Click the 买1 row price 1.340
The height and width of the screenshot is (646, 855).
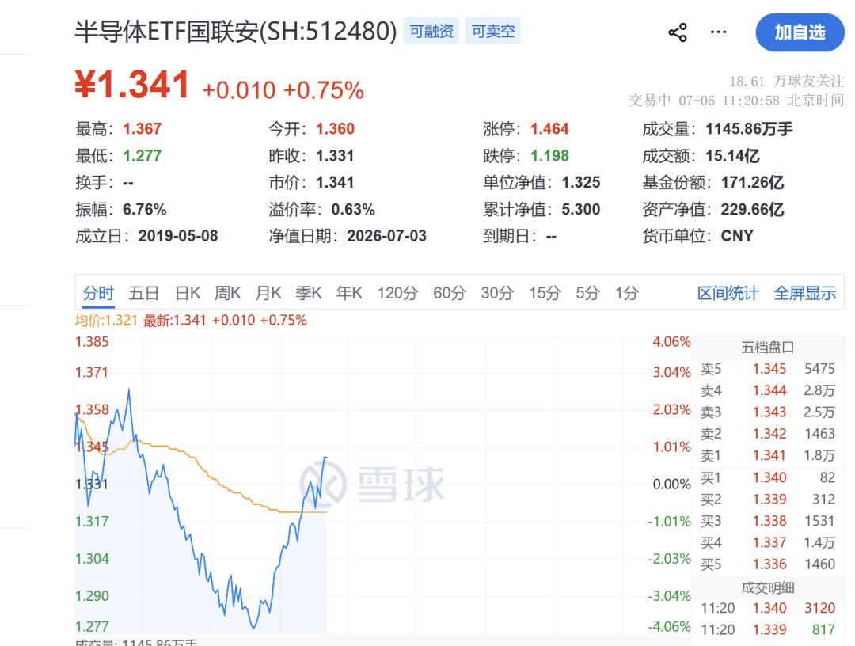(769, 477)
